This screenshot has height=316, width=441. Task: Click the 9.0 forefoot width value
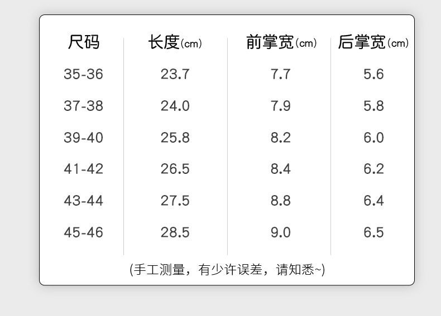pos(280,232)
